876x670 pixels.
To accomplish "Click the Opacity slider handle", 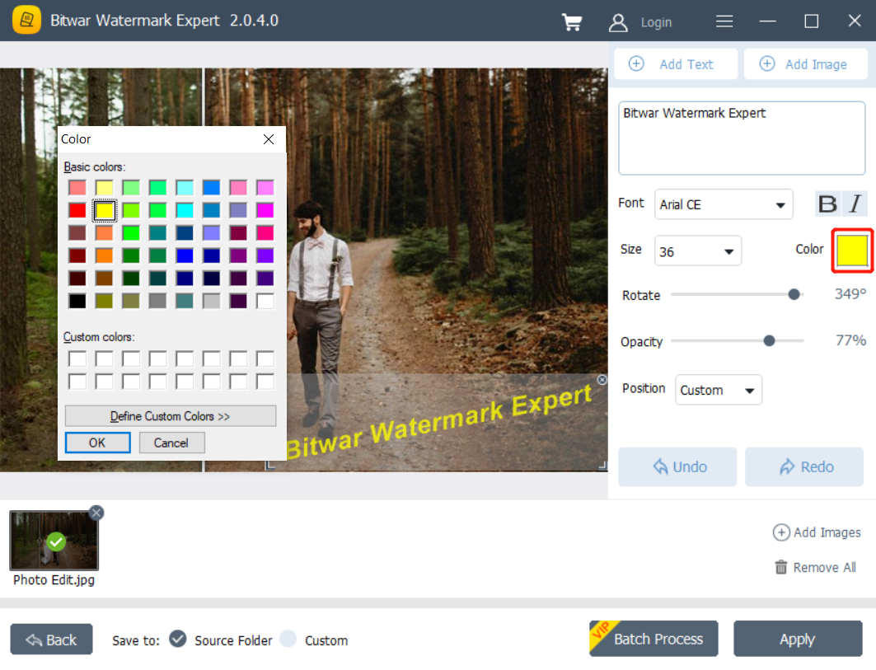I will (x=770, y=341).
